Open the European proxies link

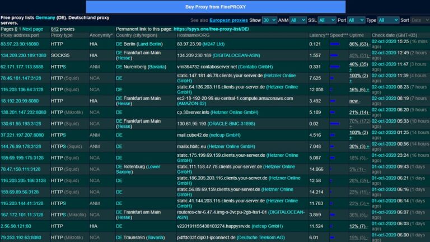(228, 20)
